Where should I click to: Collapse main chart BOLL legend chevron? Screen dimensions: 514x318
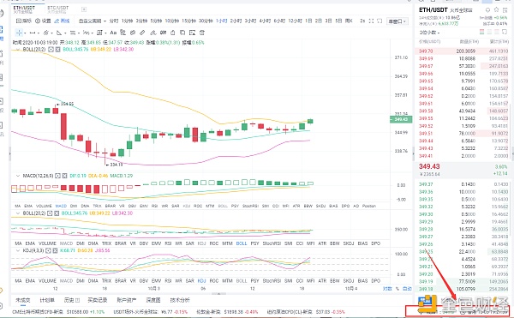[18, 49]
